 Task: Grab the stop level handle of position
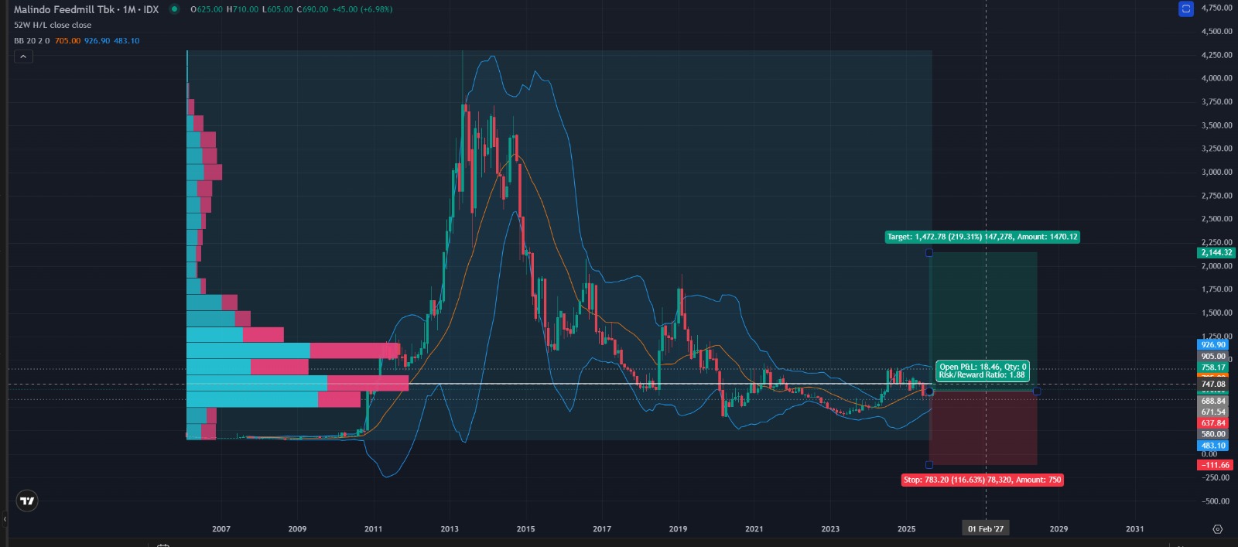pos(929,465)
